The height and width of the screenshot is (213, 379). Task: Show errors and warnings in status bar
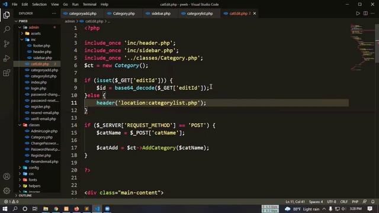click(x=11, y=202)
